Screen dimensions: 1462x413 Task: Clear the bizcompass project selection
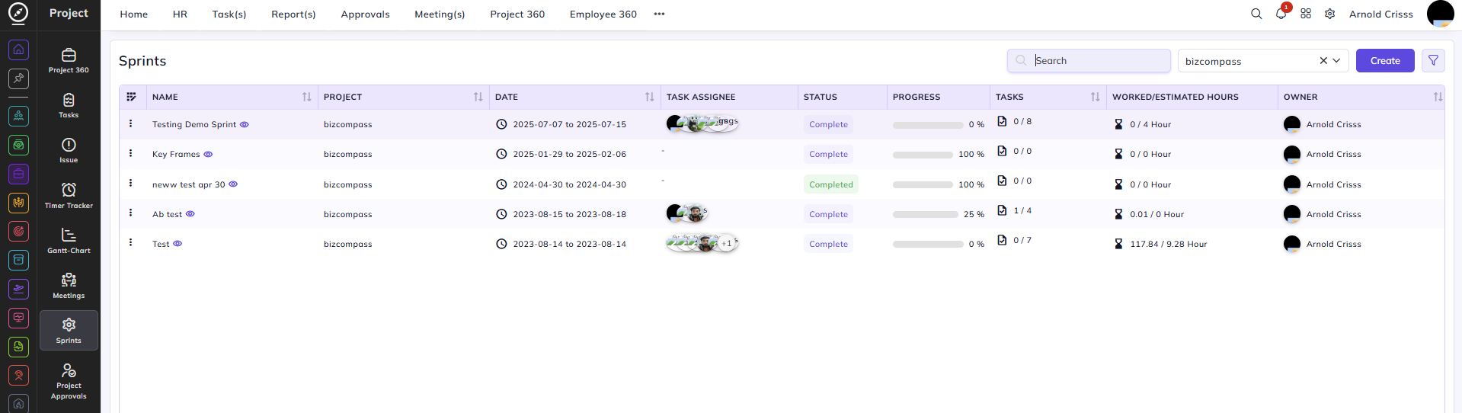(1323, 60)
